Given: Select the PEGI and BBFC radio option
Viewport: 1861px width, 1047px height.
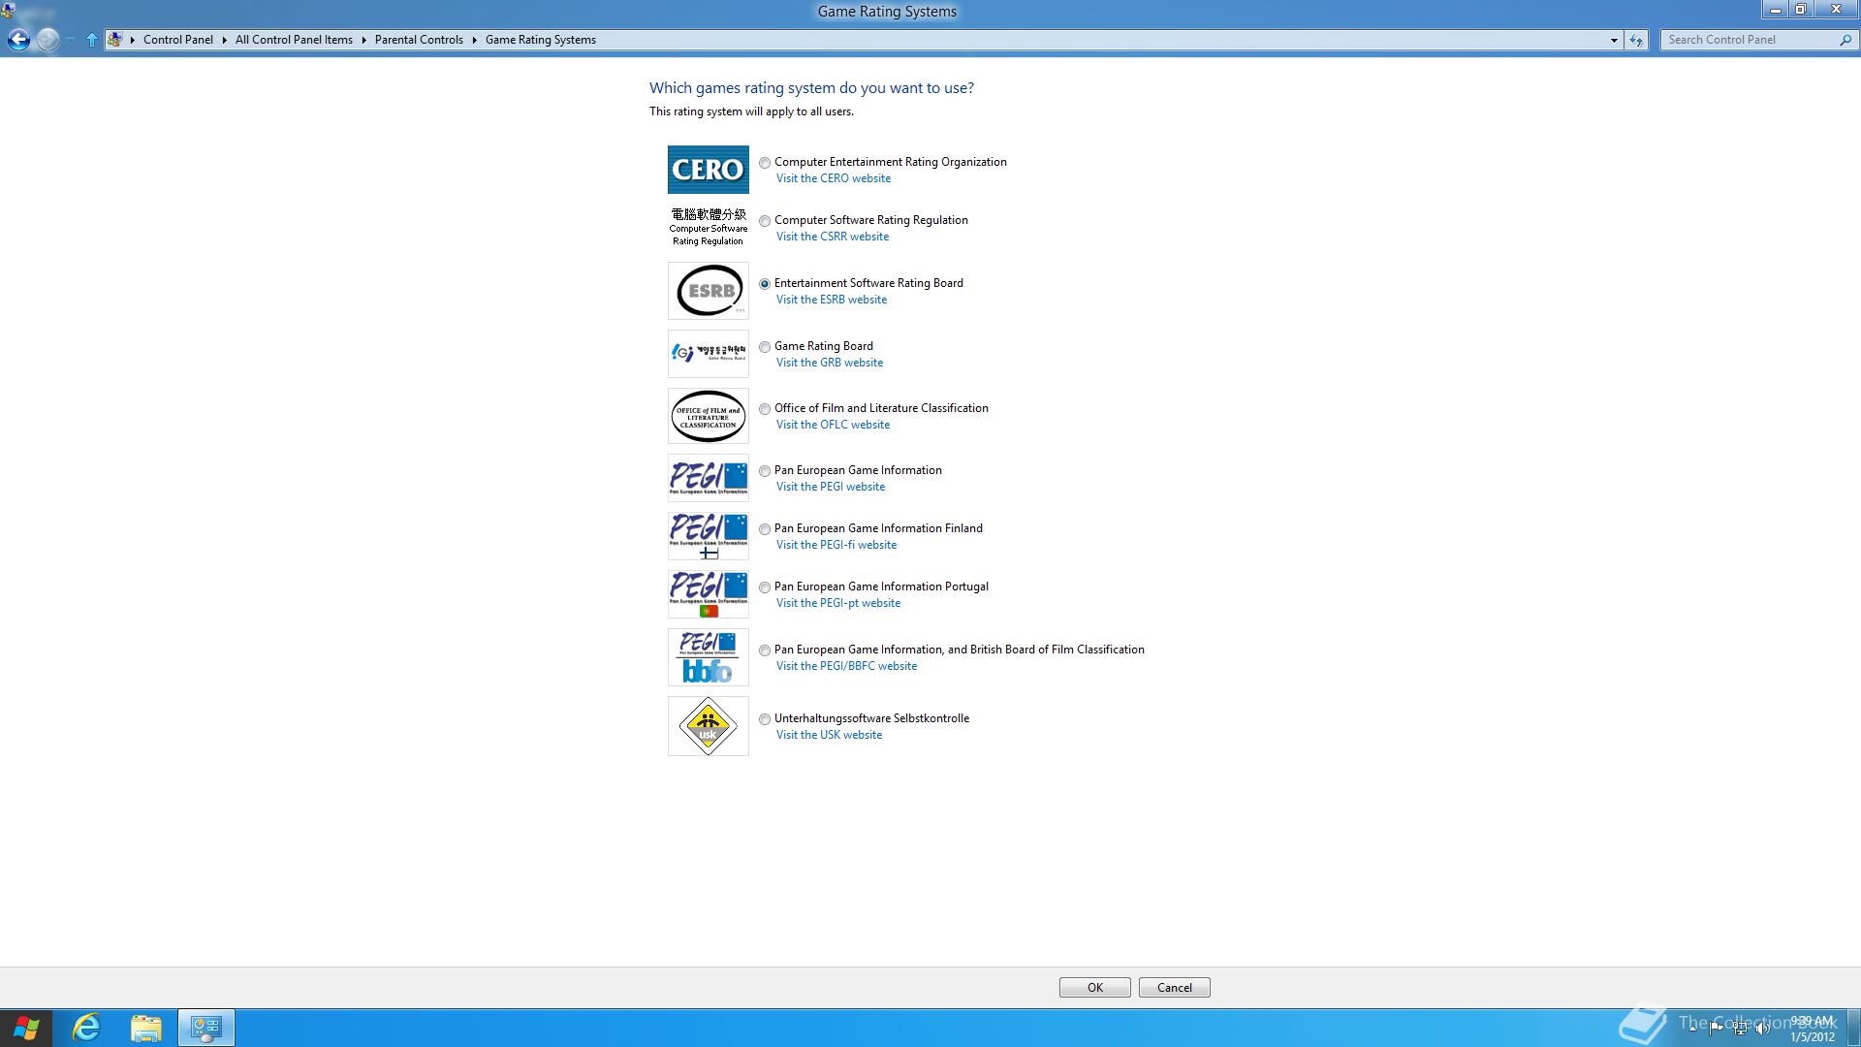Looking at the screenshot, I should (765, 650).
